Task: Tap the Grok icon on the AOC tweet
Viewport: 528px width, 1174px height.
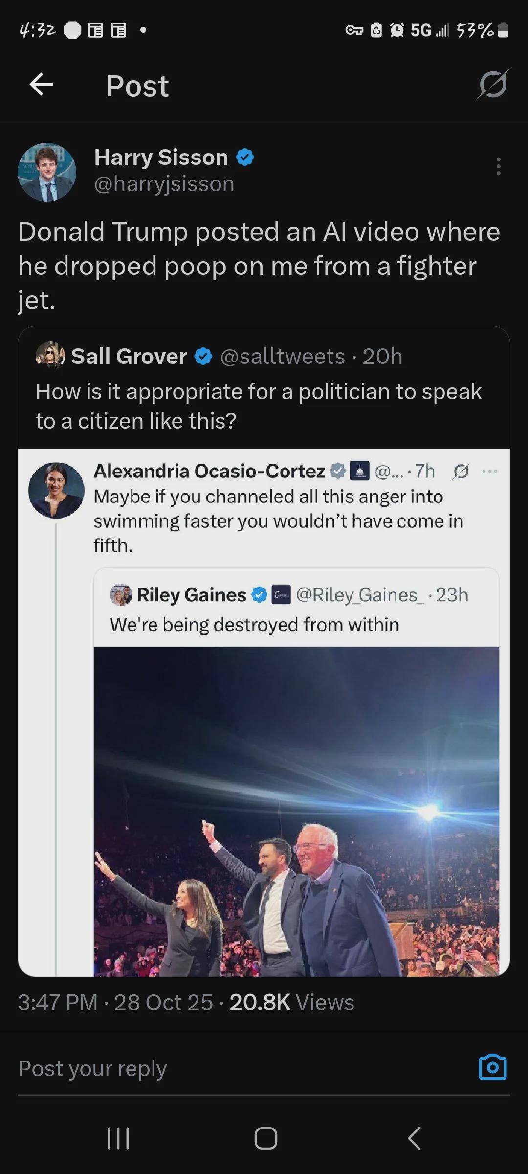Action: 461,471
